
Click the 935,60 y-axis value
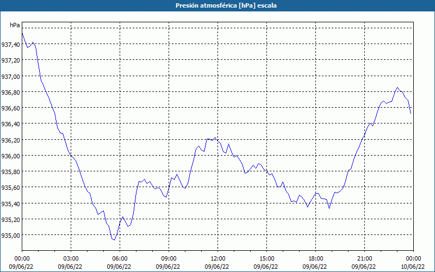10,188
